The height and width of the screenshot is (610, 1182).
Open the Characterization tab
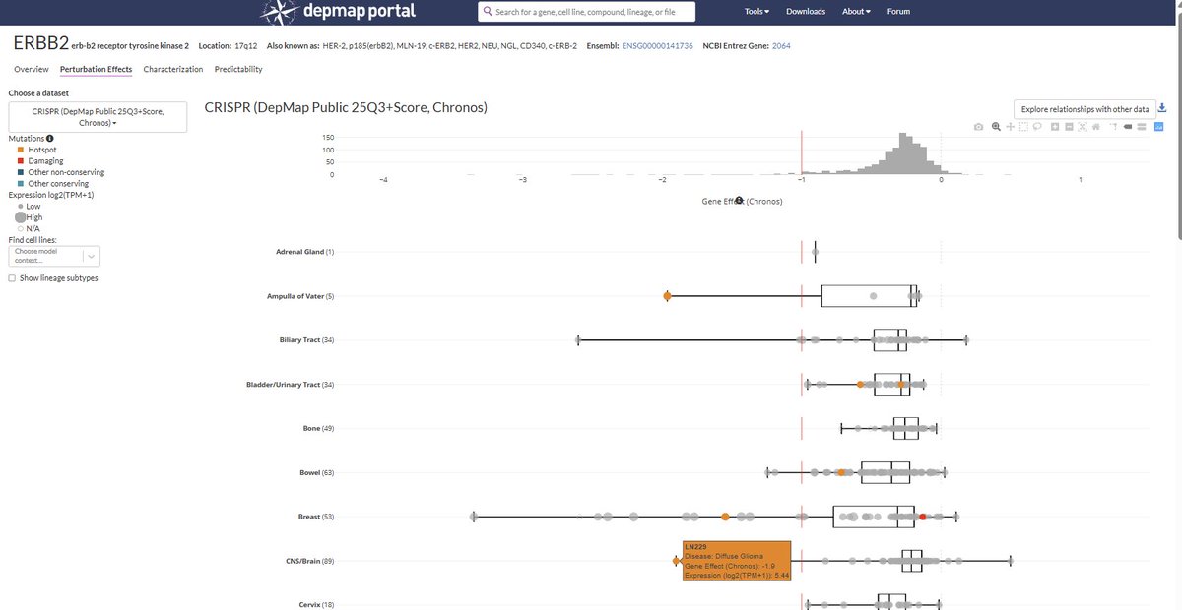pyautogui.click(x=173, y=70)
